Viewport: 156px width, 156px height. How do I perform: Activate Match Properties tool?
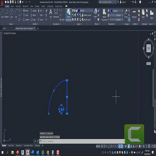(x=104, y=15)
